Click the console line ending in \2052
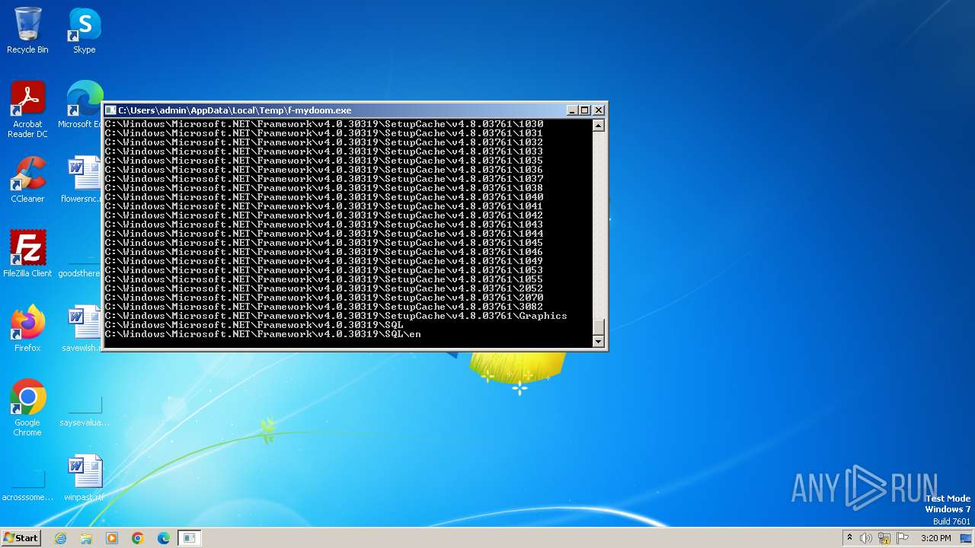 324,288
